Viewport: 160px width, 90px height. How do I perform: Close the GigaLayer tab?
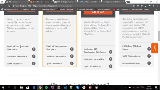coord(123,2)
